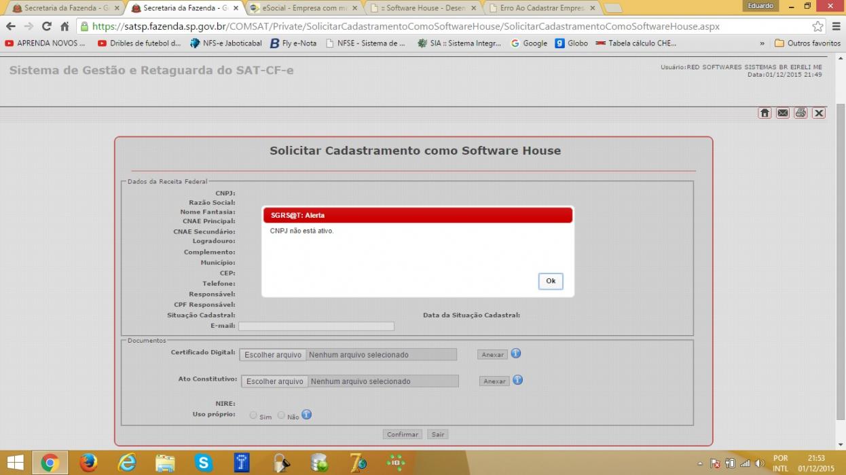The image size is (846, 475).
Task: Open Outros favoritos folder
Action: (x=807, y=43)
